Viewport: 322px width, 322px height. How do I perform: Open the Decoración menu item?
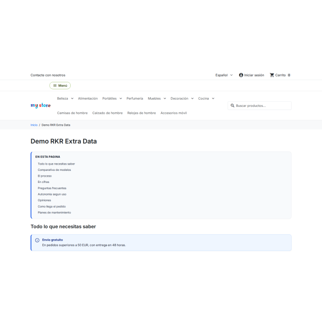coord(179,98)
